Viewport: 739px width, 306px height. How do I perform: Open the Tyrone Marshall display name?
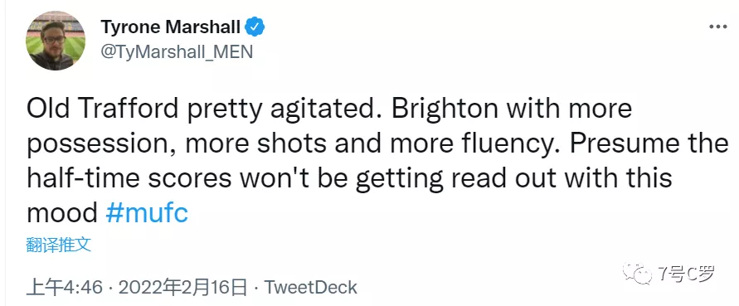(171, 27)
